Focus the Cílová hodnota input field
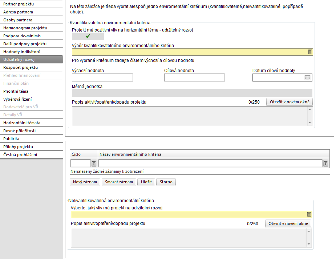336x259 pixels. 195,78
